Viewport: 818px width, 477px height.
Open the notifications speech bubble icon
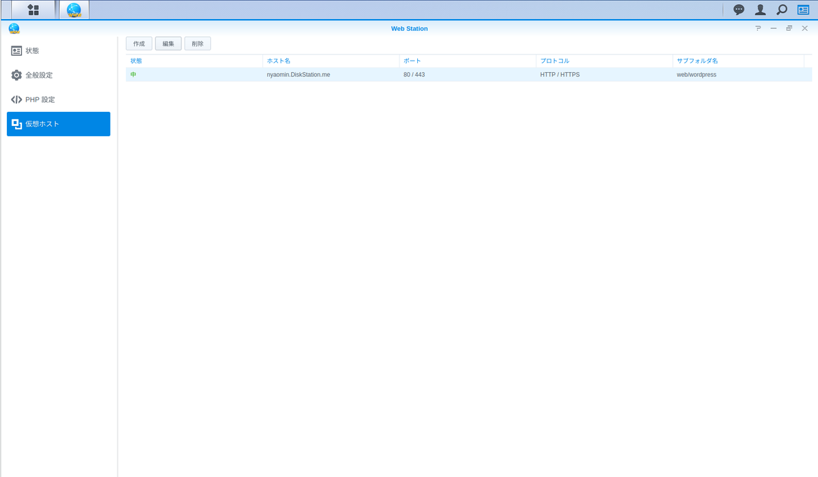point(739,10)
